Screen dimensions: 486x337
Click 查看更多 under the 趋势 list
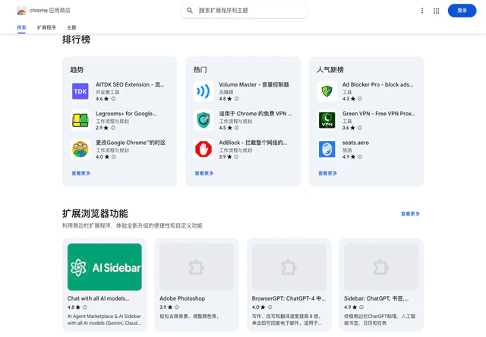click(81, 173)
